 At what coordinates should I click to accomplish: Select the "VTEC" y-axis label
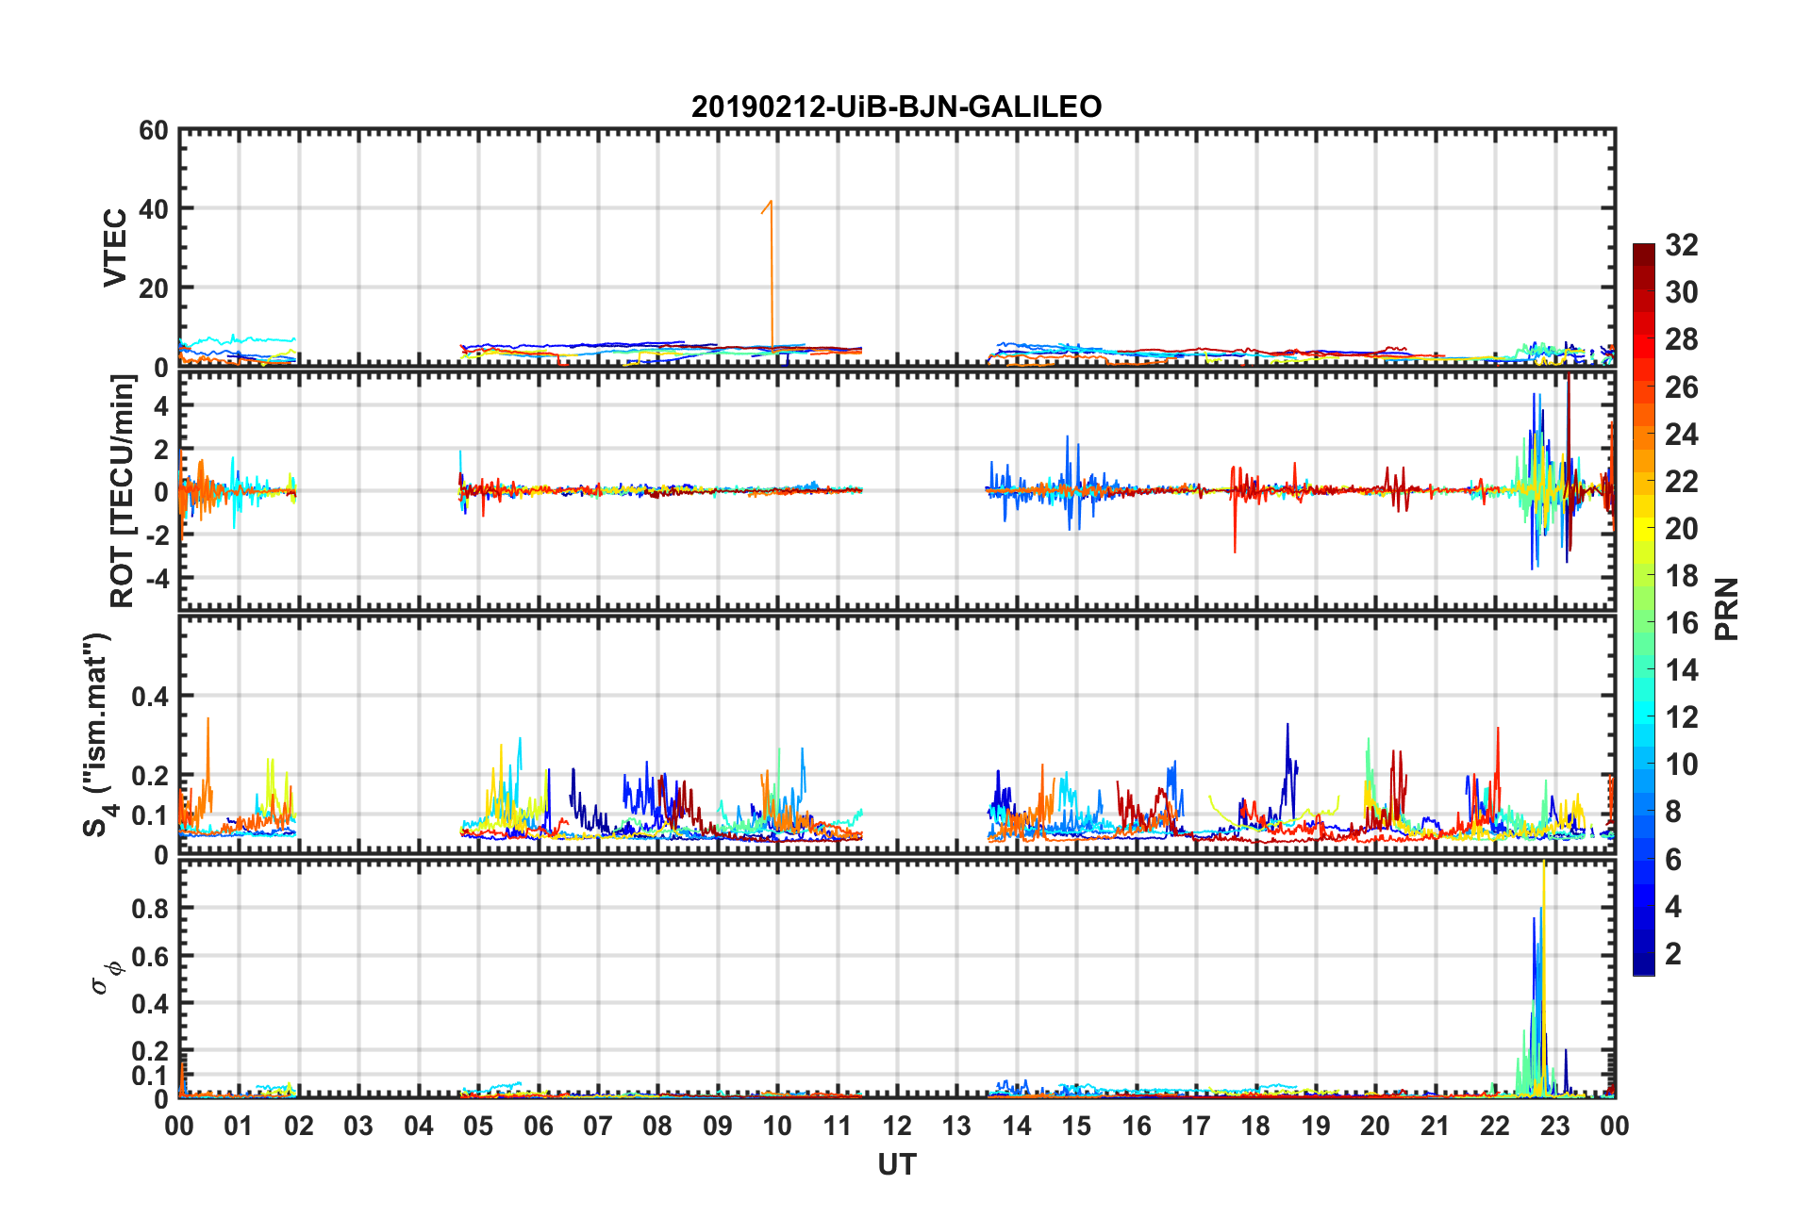tap(114, 248)
